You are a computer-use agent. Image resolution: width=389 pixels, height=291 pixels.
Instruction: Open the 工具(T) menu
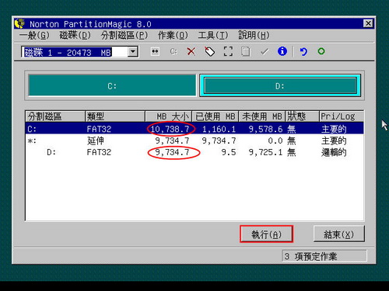(x=213, y=35)
